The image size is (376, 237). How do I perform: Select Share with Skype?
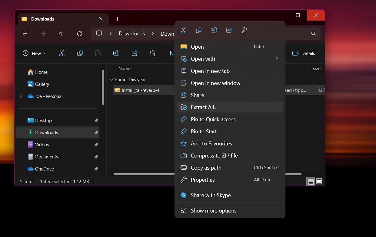tap(211, 195)
